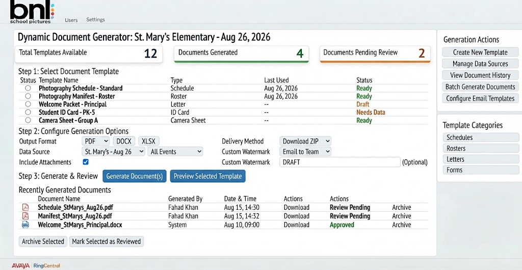Screen dimensions: 522x270
Task: Click the Aug 10, 09:00 timestamp
Action: [x=242, y=225]
